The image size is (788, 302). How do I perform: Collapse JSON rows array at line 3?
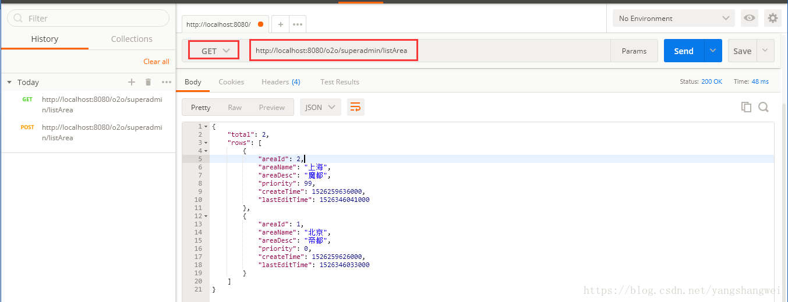(x=206, y=143)
